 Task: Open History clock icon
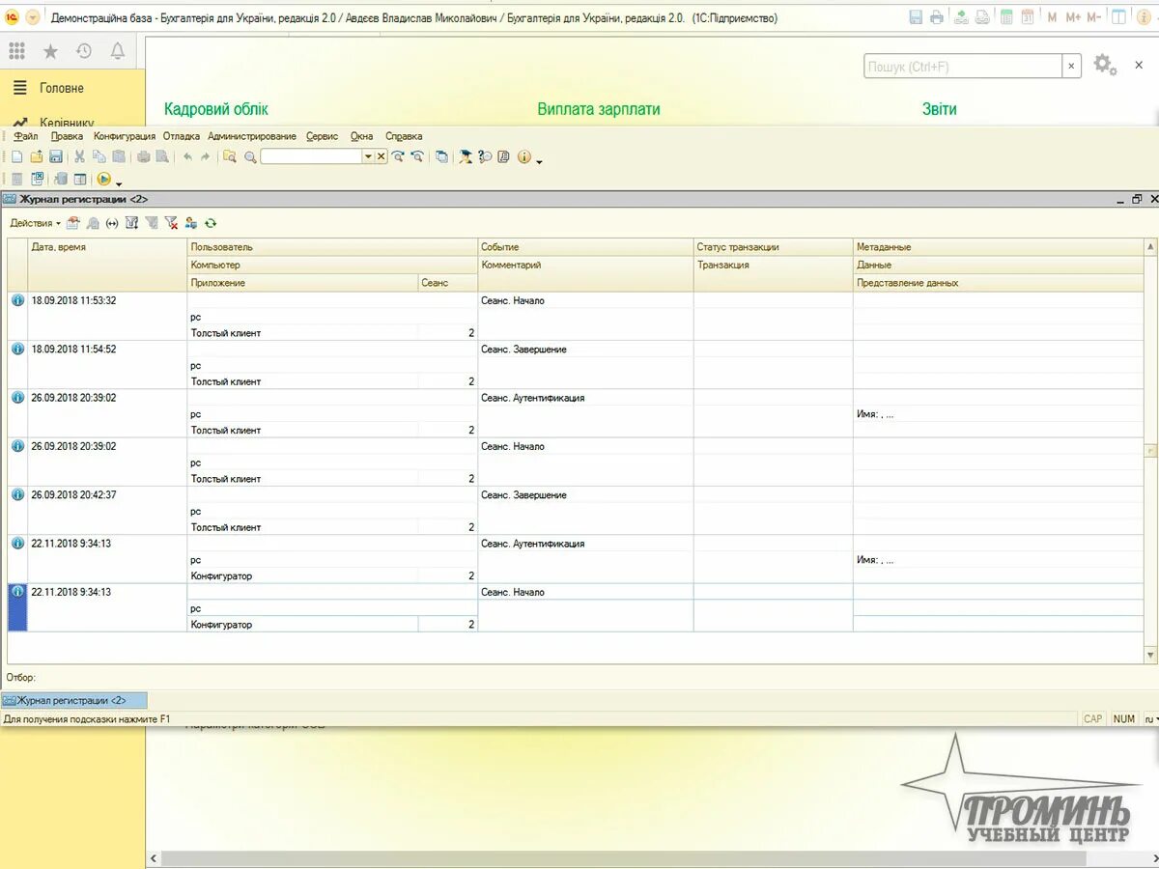[x=84, y=51]
